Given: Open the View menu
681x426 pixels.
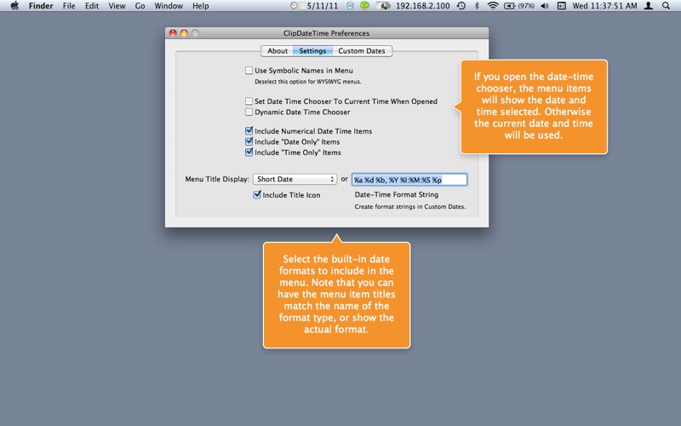Looking at the screenshot, I should pos(117,6).
